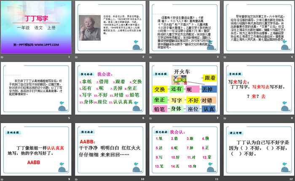Click the animation star icon under slide 3

pos(150,57)
